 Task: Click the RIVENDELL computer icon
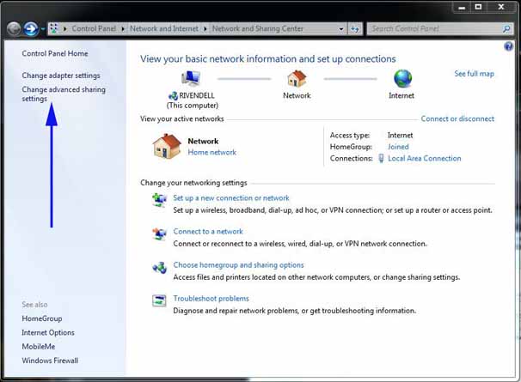point(191,79)
